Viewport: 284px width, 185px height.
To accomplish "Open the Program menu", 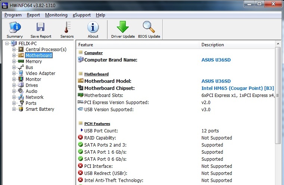I will pos(13,15).
